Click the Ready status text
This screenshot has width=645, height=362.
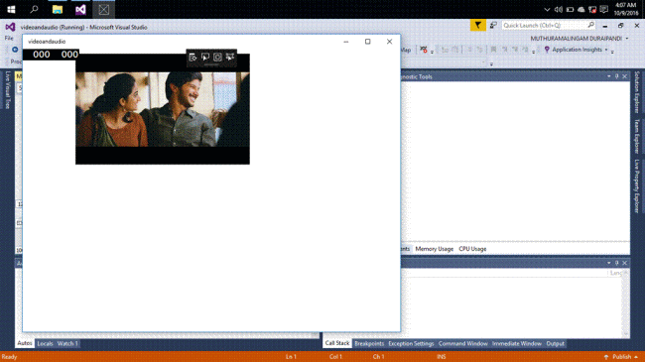(x=10, y=357)
